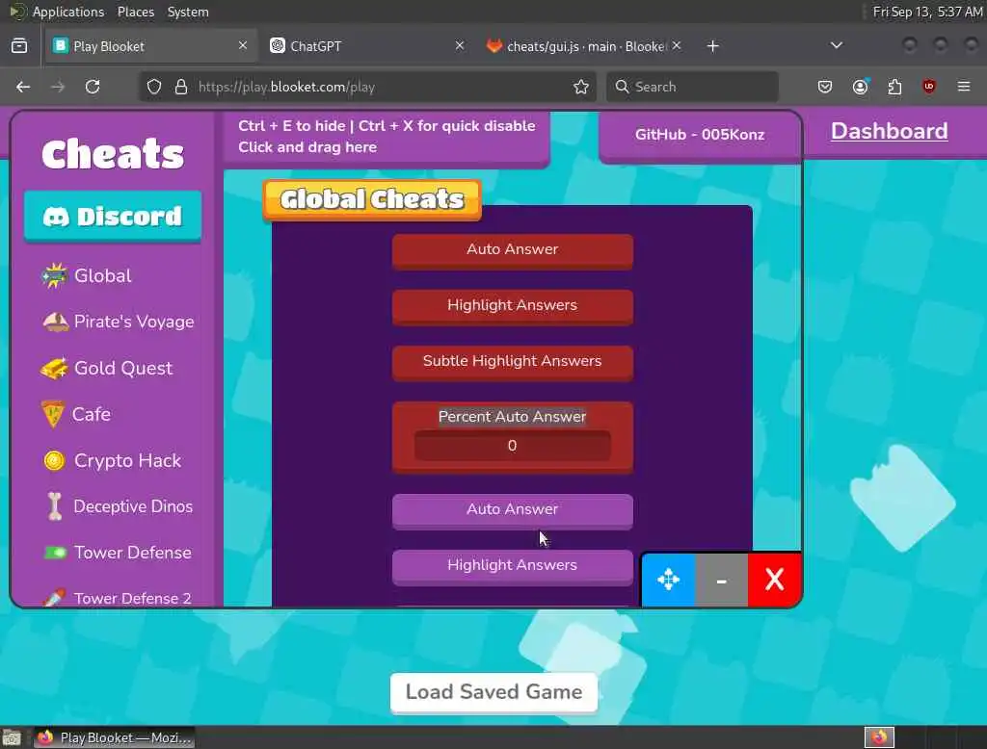Switch to the ChatGPT tab
The height and width of the screenshot is (749, 987).
(x=367, y=46)
